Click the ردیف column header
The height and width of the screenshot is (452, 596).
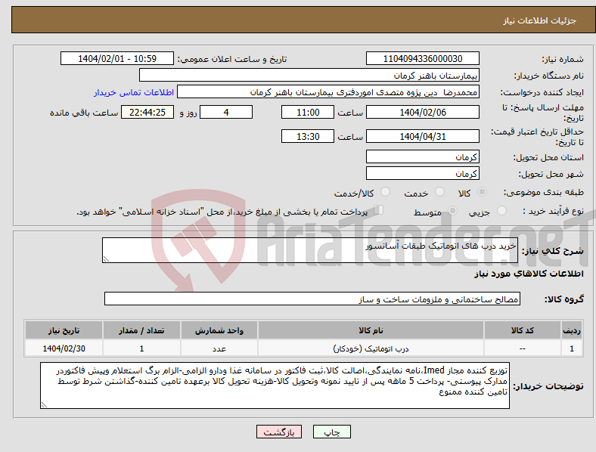572,330
